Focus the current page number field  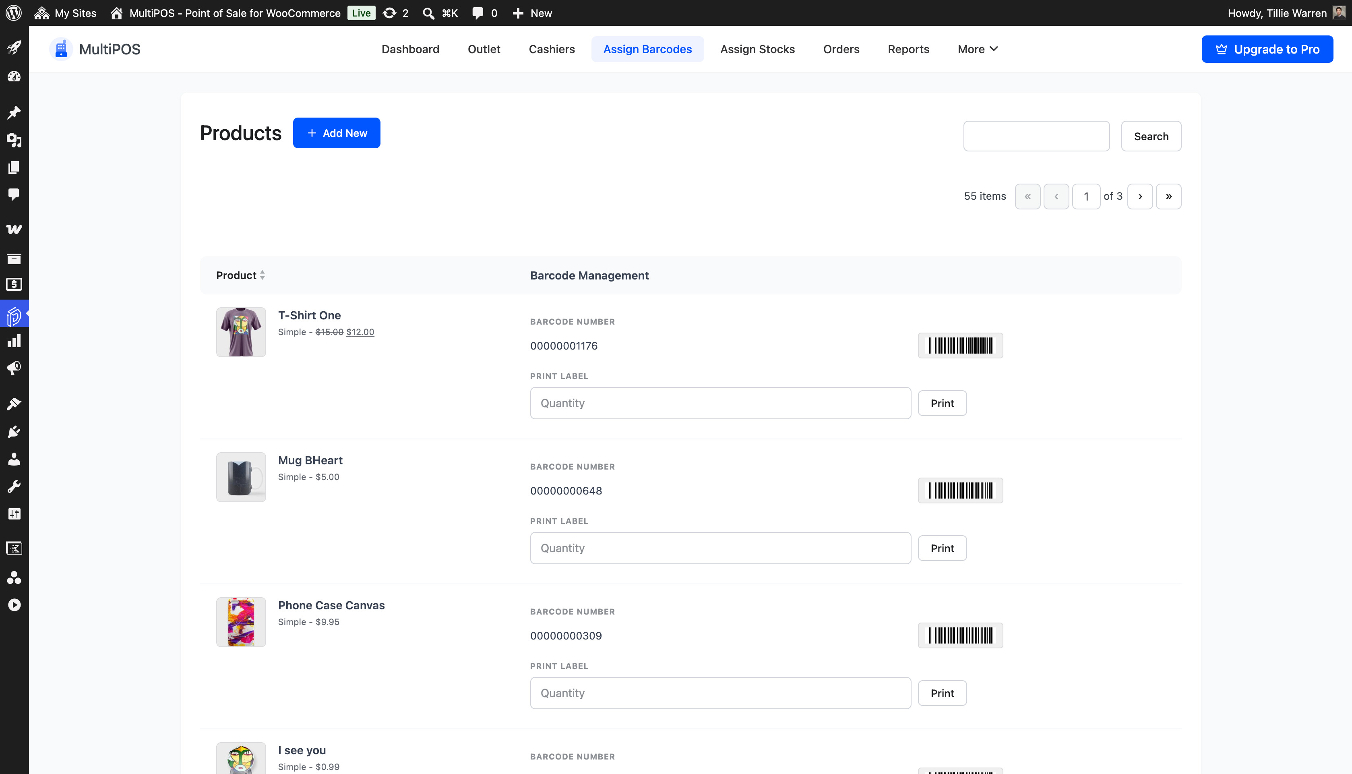point(1086,196)
